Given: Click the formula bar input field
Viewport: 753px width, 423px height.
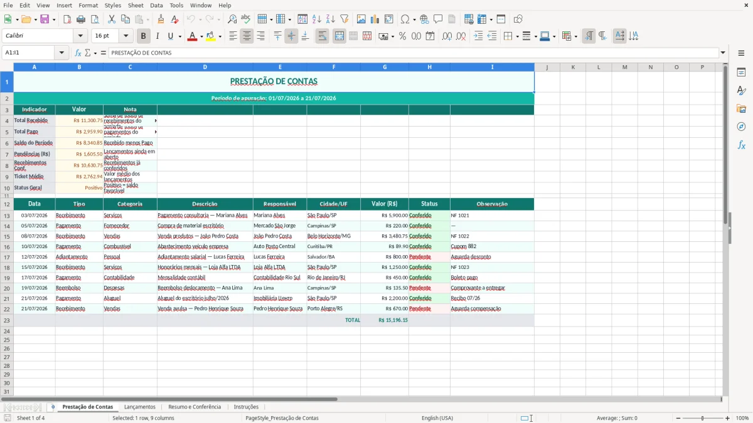Looking at the screenshot, I should 414,53.
